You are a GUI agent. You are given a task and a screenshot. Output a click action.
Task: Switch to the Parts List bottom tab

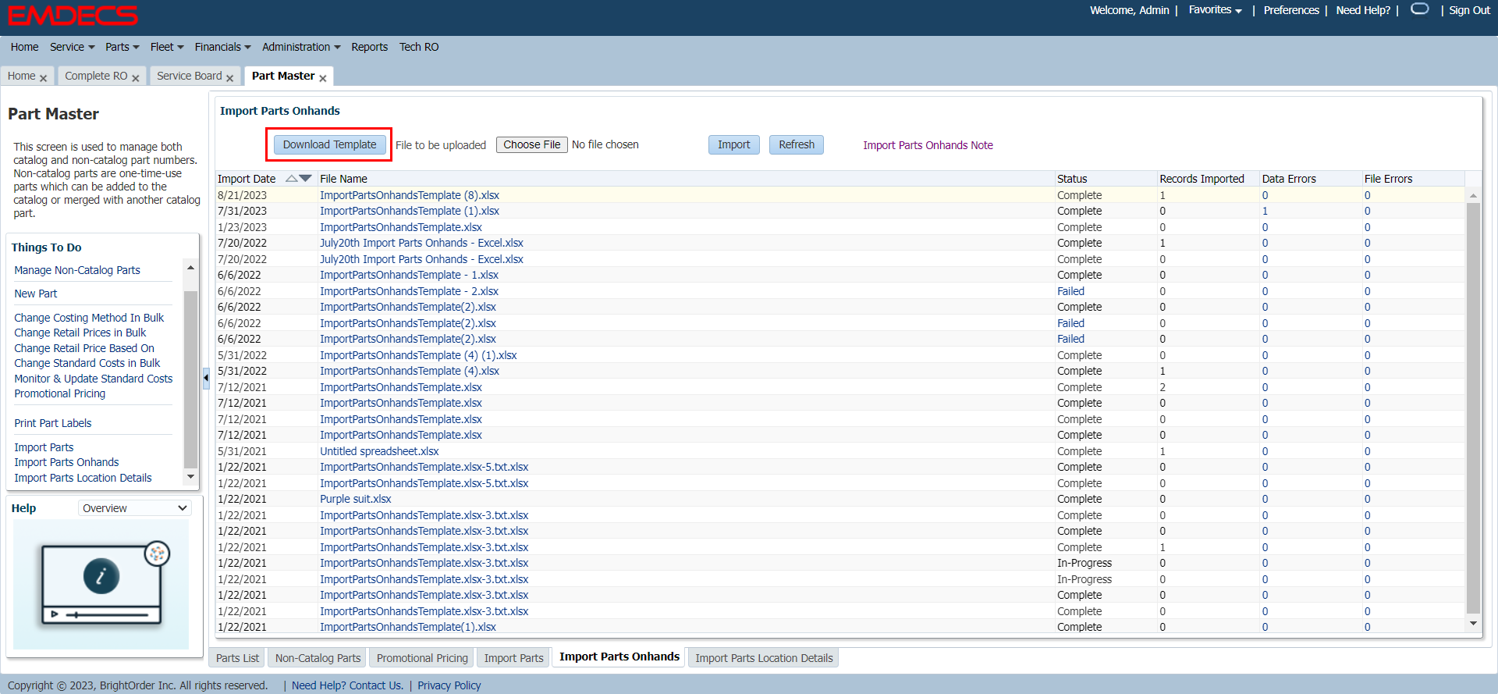coord(237,658)
